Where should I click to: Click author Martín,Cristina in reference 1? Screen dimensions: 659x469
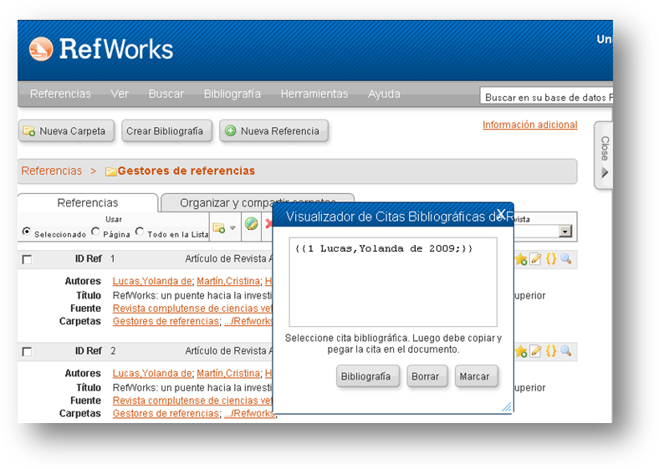point(228,281)
